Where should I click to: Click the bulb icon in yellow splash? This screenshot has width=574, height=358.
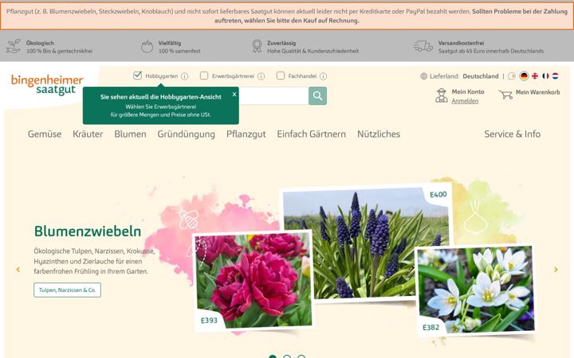[x=475, y=216]
